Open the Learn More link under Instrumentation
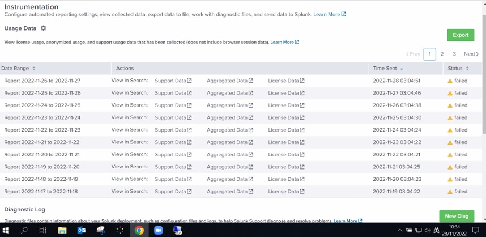486x237 pixels. click(330, 14)
